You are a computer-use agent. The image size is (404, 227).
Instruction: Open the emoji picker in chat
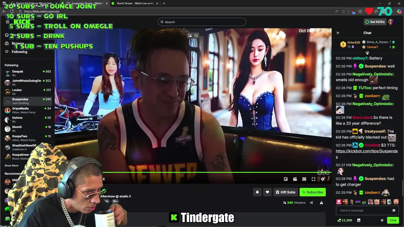point(394,210)
